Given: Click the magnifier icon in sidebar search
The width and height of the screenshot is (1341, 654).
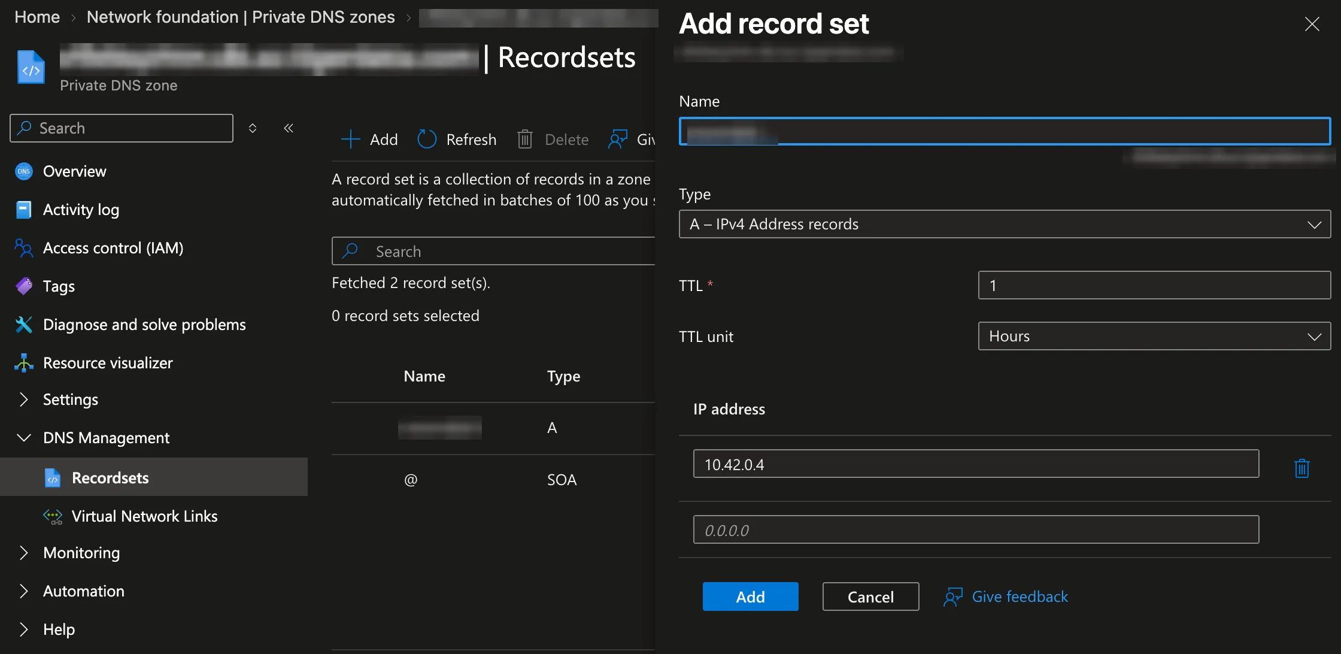Looking at the screenshot, I should pos(25,128).
